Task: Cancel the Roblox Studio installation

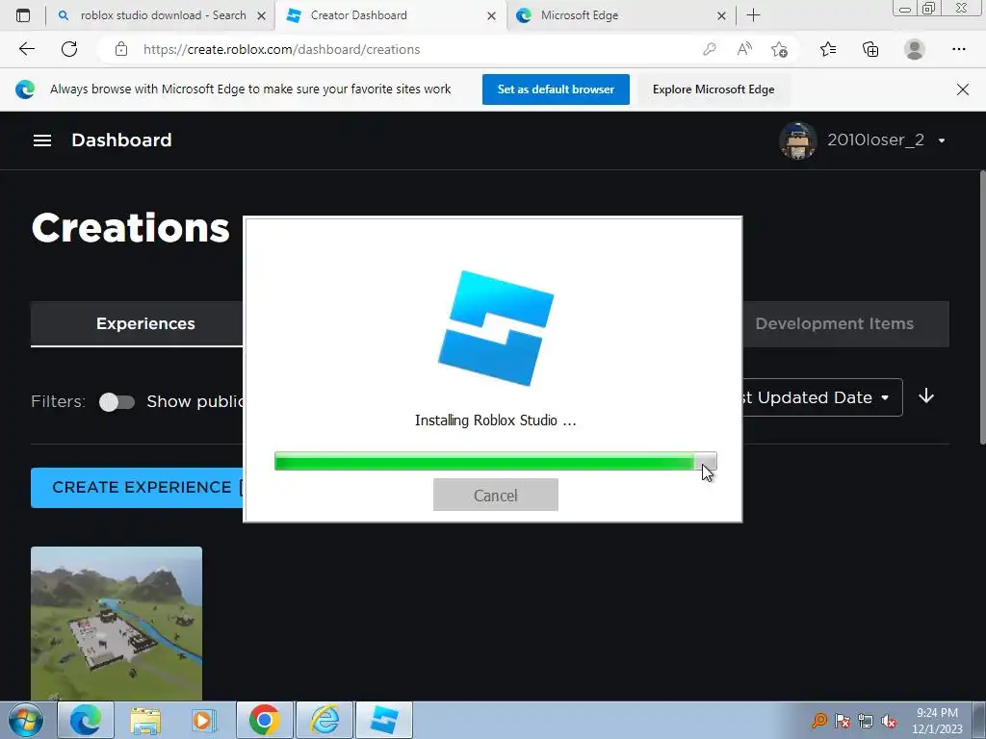Action: pos(496,496)
